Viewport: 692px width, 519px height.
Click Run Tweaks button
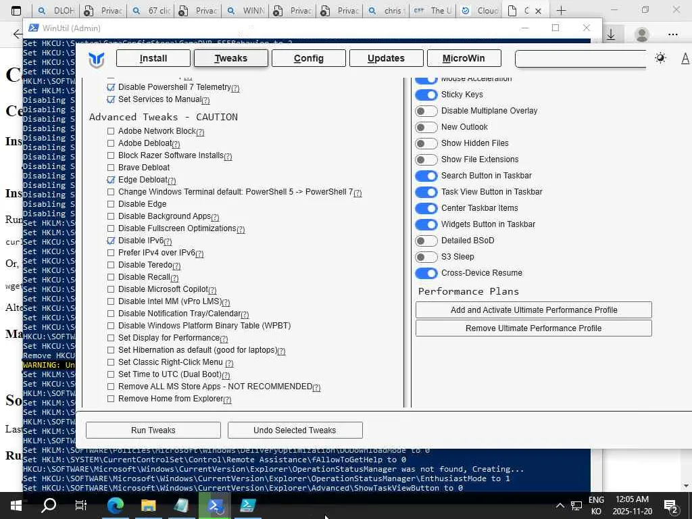153,430
